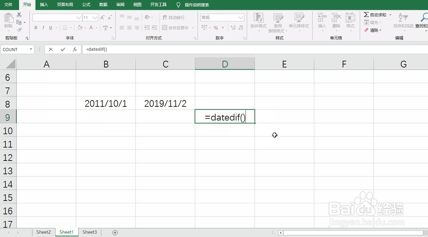Select Bottom Align icon
Image resolution: width=428 pixels, height=237 pixels.
click(137, 18)
